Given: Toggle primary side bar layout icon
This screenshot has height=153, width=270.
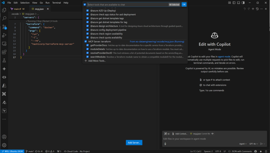Looking at the screenshot, I should click(x=234, y=3).
